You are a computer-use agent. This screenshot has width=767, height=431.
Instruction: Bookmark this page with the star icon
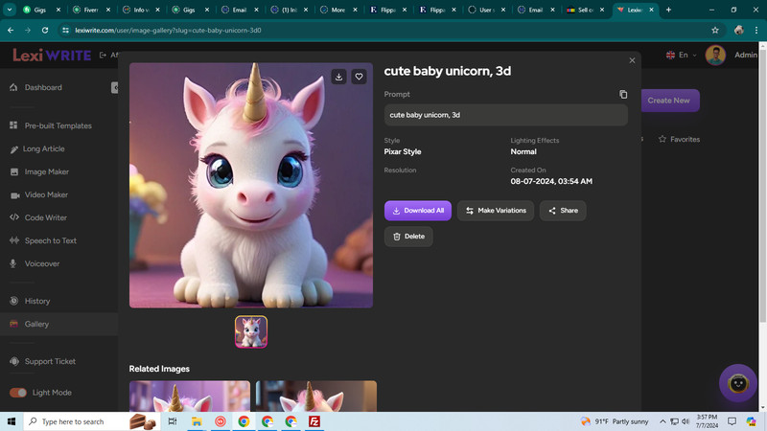click(715, 31)
